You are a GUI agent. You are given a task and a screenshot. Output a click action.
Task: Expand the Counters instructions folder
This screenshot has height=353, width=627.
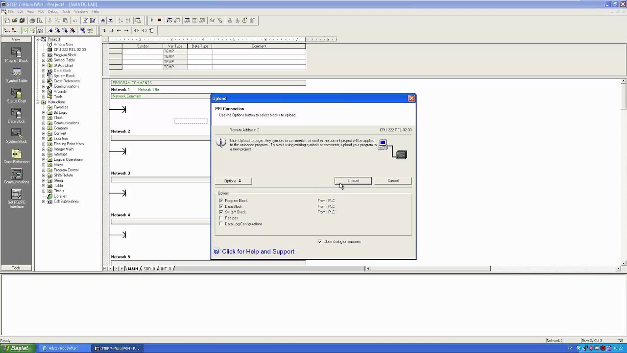[x=44, y=139]
